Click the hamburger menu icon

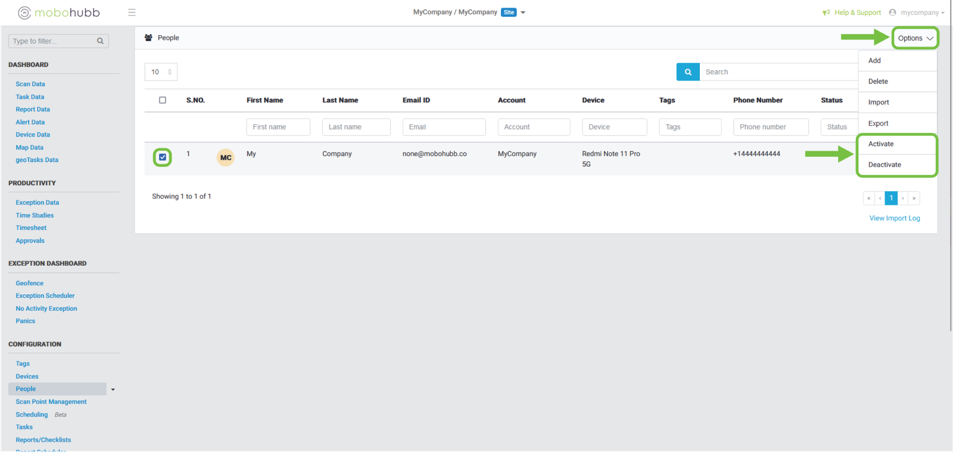(x=132, y=13)
